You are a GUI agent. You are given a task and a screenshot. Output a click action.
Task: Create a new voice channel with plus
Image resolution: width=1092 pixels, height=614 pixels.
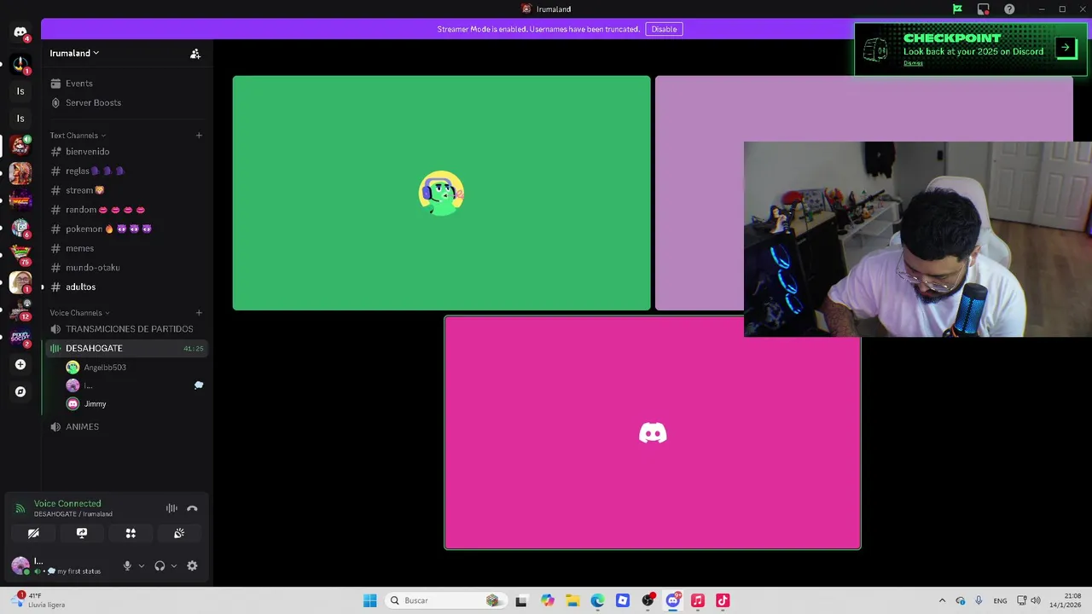[x=199, y=312]
